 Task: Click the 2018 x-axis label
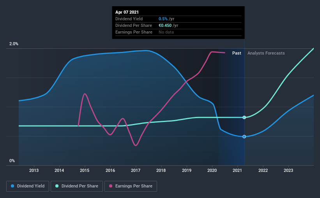tap(161, 170)
